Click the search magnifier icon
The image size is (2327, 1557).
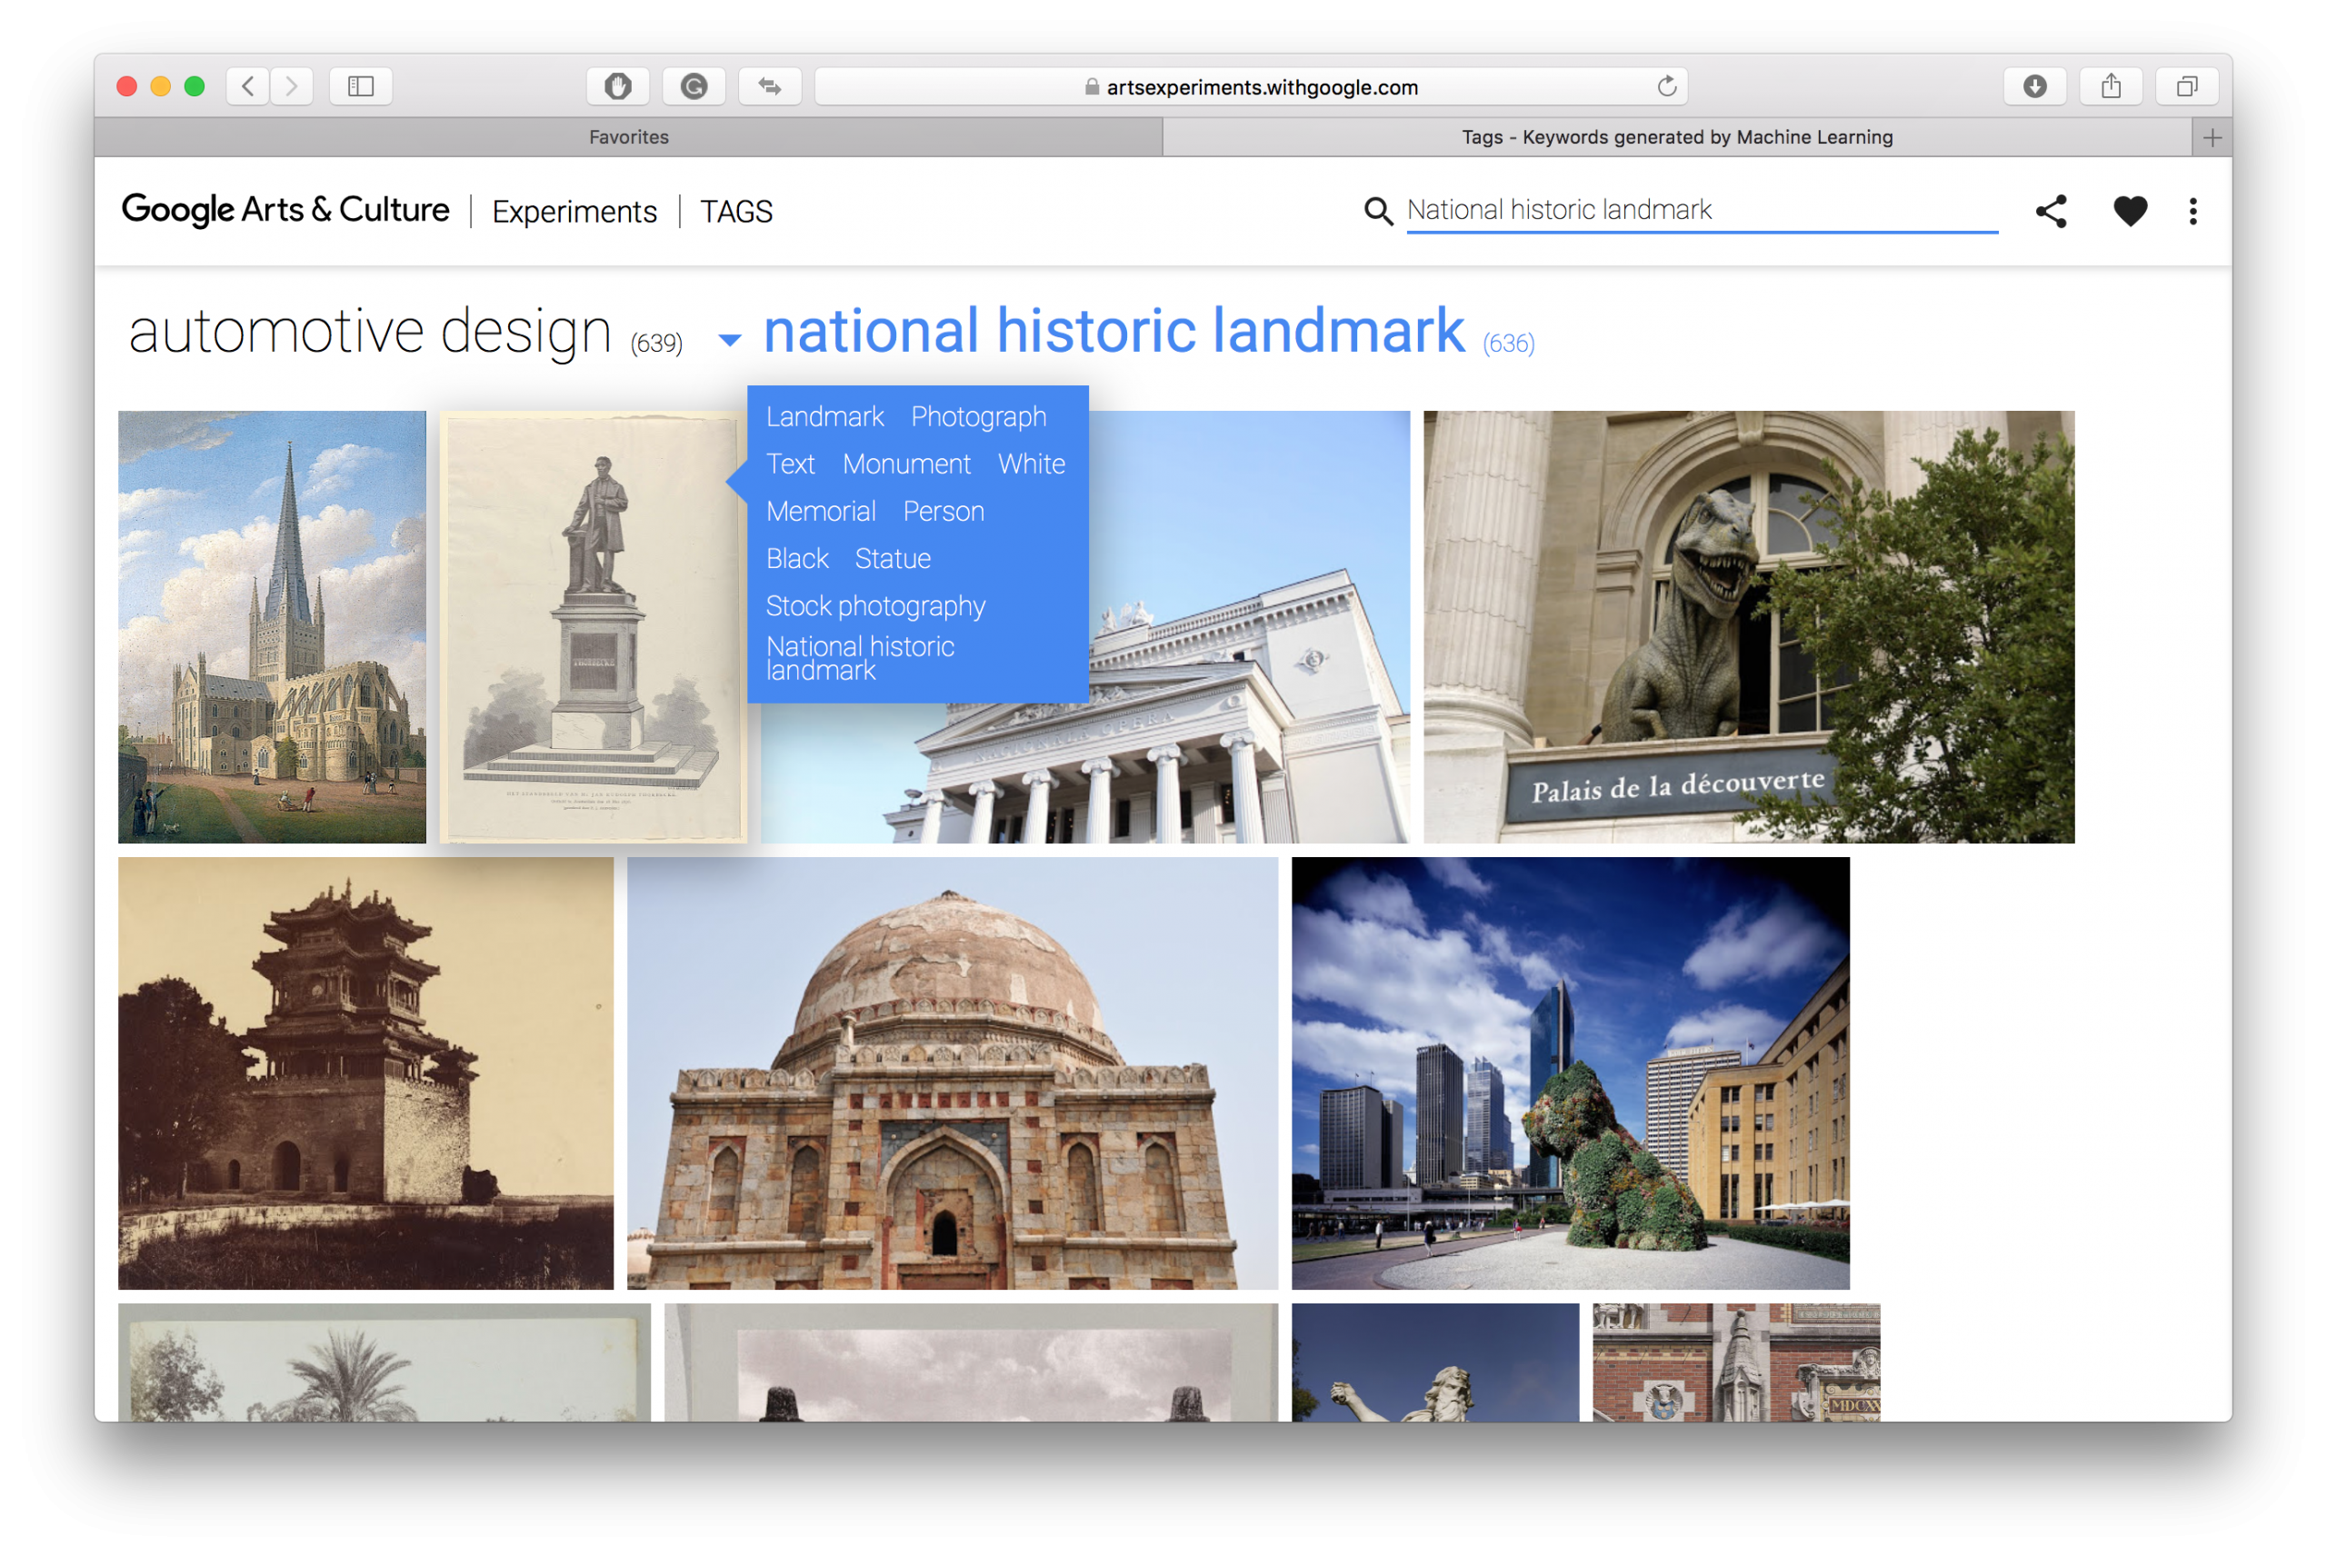point(1378,211)
